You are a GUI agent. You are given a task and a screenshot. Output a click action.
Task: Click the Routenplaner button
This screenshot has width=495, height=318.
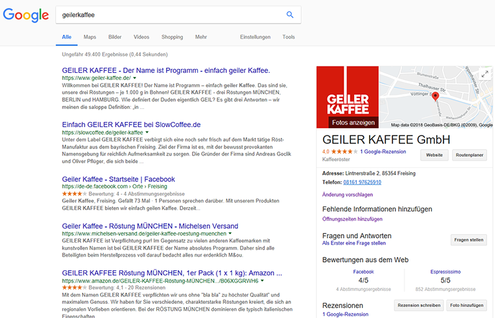(470, 155)
